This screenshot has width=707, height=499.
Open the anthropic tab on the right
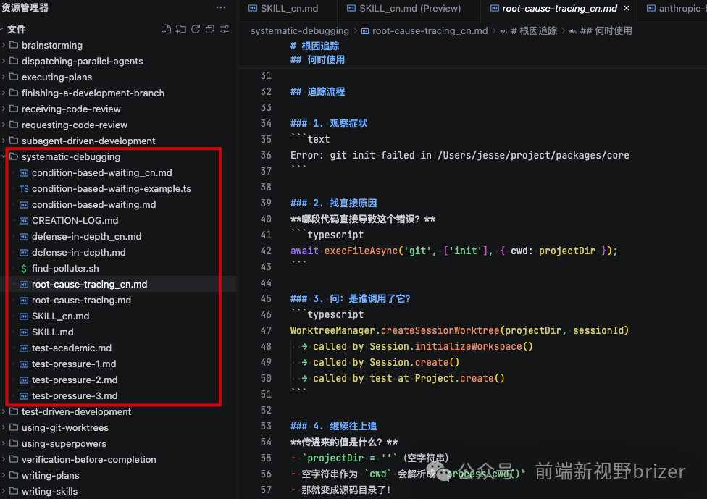[677, 9]
